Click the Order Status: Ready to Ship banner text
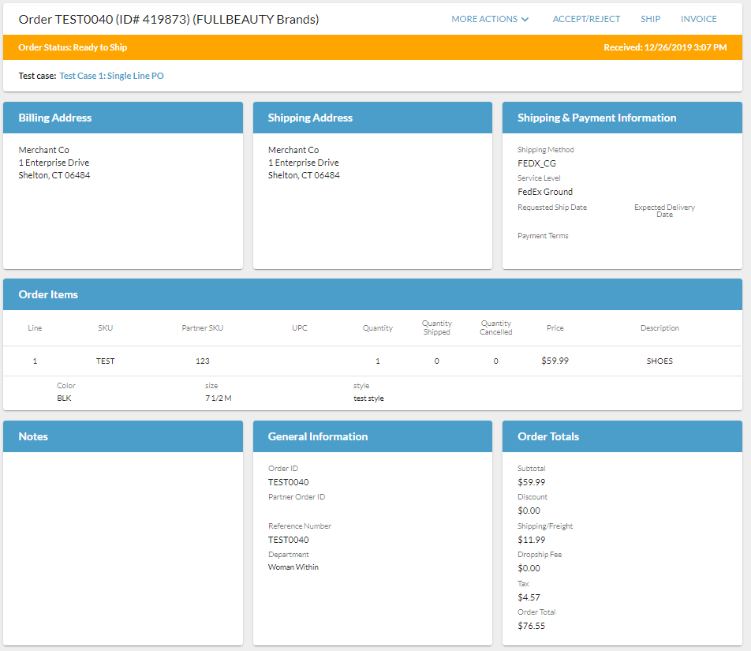Viewport: 751px width, 651px height. pos(73,47)
